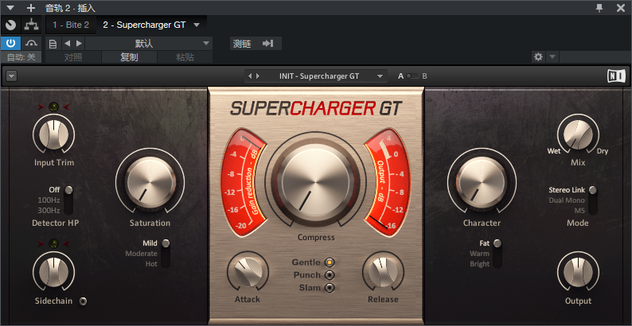The height and width of the screenshot is (326, 632).
Task: Click the Wet/Dry Mix knob
Action: (x=578, y=134)
